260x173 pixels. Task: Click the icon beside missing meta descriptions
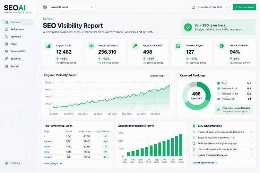coord(194,132)
